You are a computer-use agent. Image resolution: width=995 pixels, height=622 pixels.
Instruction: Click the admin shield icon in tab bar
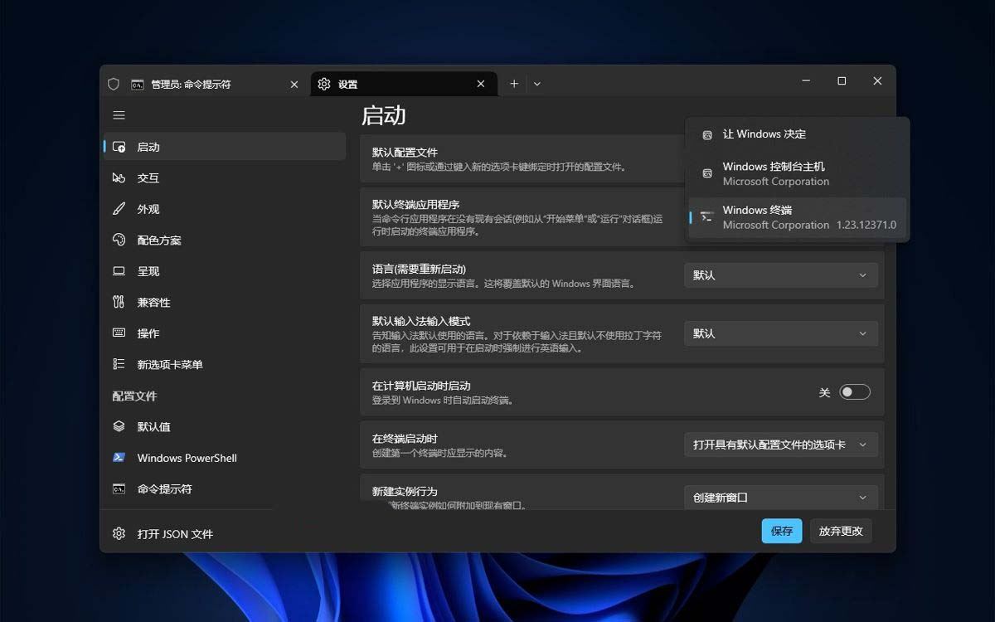point(114,84)
